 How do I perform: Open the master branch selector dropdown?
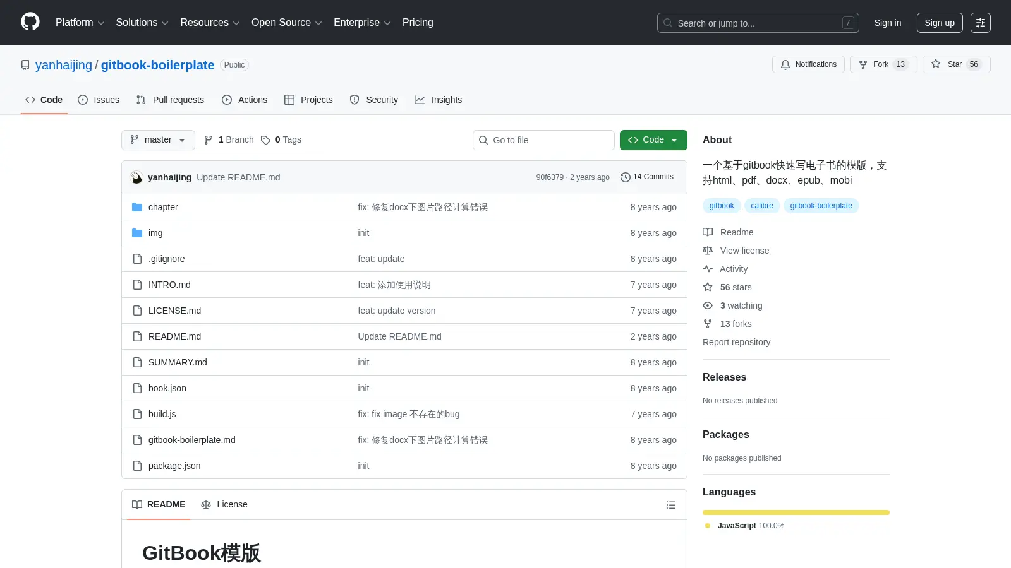click(158, 140)
